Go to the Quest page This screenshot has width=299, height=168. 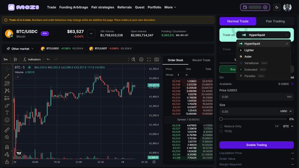coord(139,7)
